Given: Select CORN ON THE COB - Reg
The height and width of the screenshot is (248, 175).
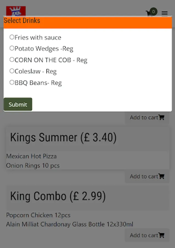Looking at the screenshot, I should pos(12,60).
